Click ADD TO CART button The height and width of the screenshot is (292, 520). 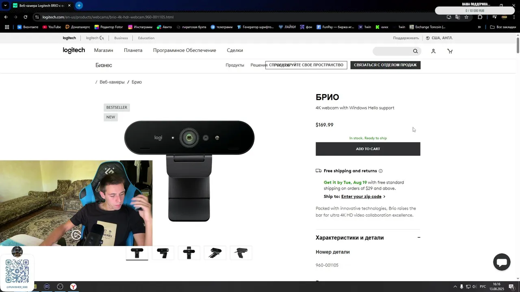click(x=368, y=149)
